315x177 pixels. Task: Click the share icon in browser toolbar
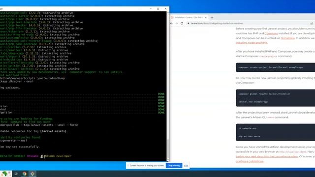(312, 23)
